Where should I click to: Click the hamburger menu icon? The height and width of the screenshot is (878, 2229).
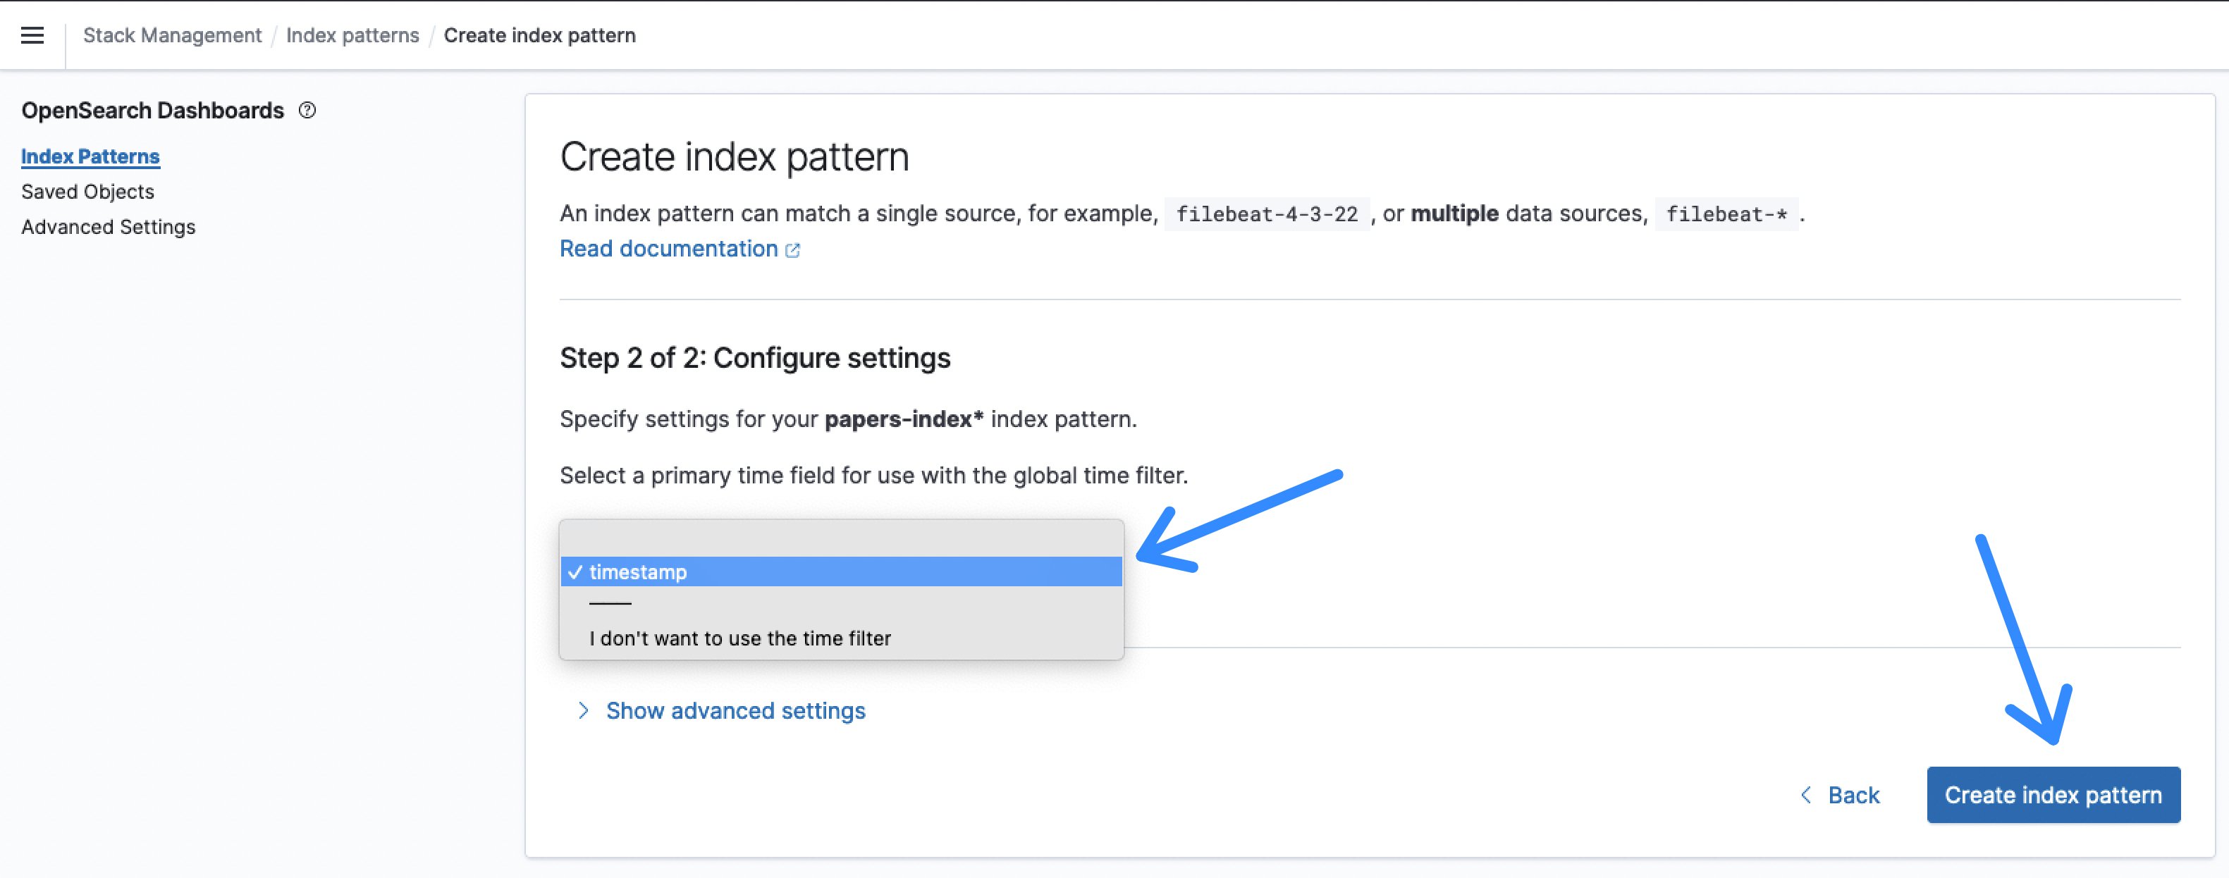point(31,34)
